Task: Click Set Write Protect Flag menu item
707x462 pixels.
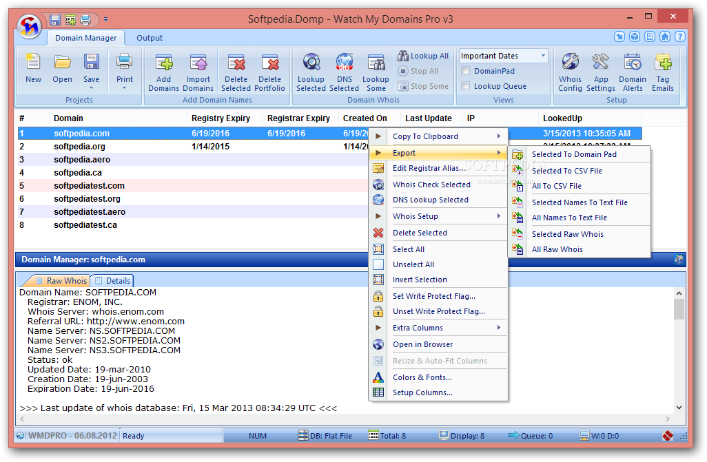Action: 438,296
